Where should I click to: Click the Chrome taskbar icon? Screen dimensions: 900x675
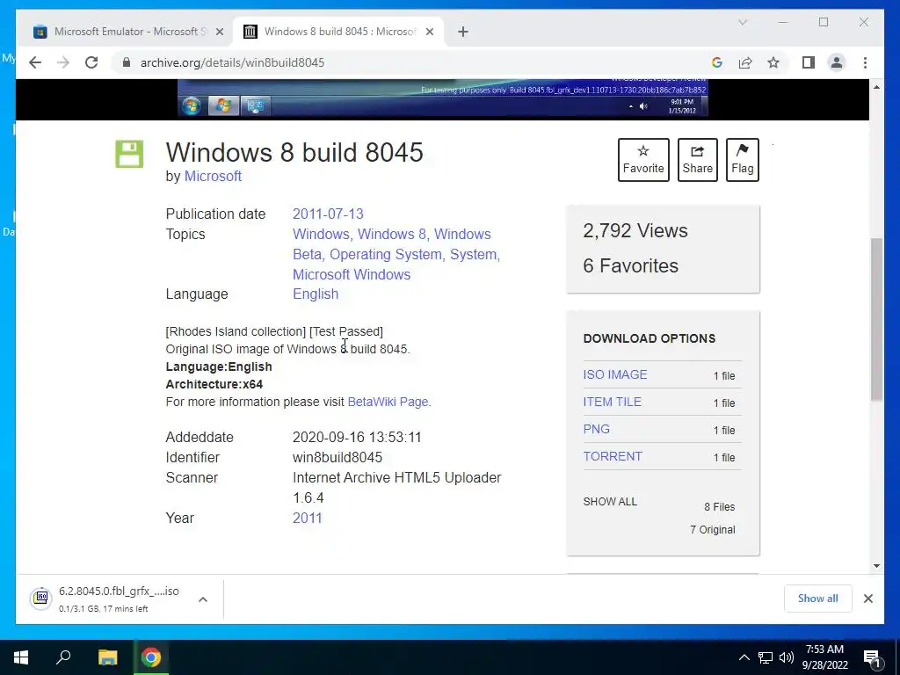coord(151,657)
